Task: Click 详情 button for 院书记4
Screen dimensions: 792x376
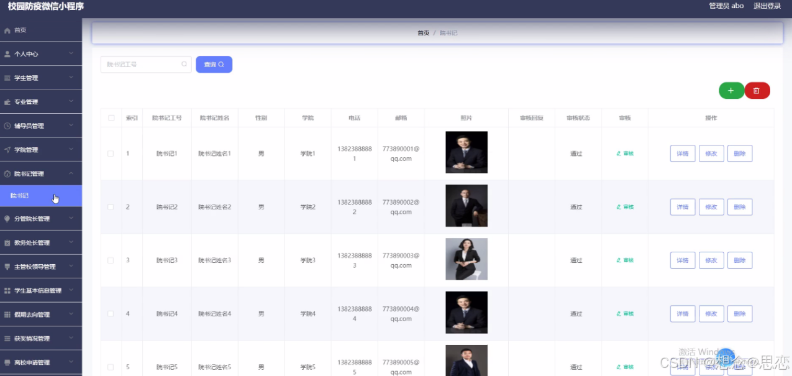Action: click(682, 314)
